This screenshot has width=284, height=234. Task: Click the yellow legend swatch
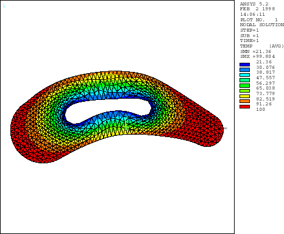pos(244,96)
